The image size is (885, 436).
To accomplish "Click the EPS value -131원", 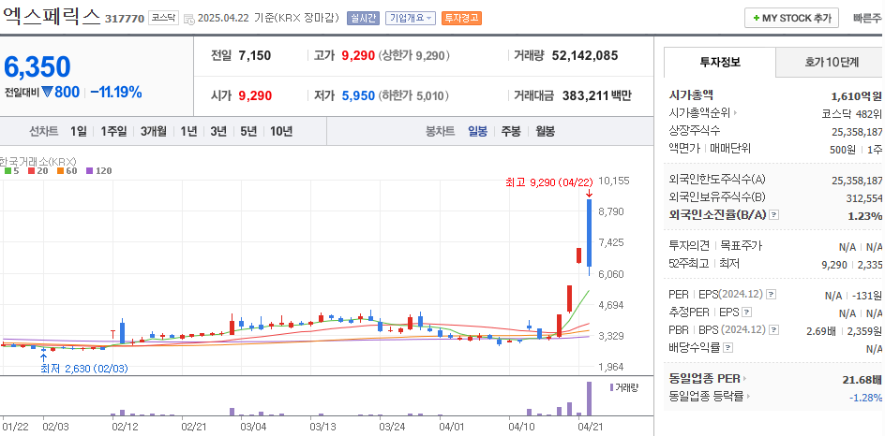I will coord(868,296).
